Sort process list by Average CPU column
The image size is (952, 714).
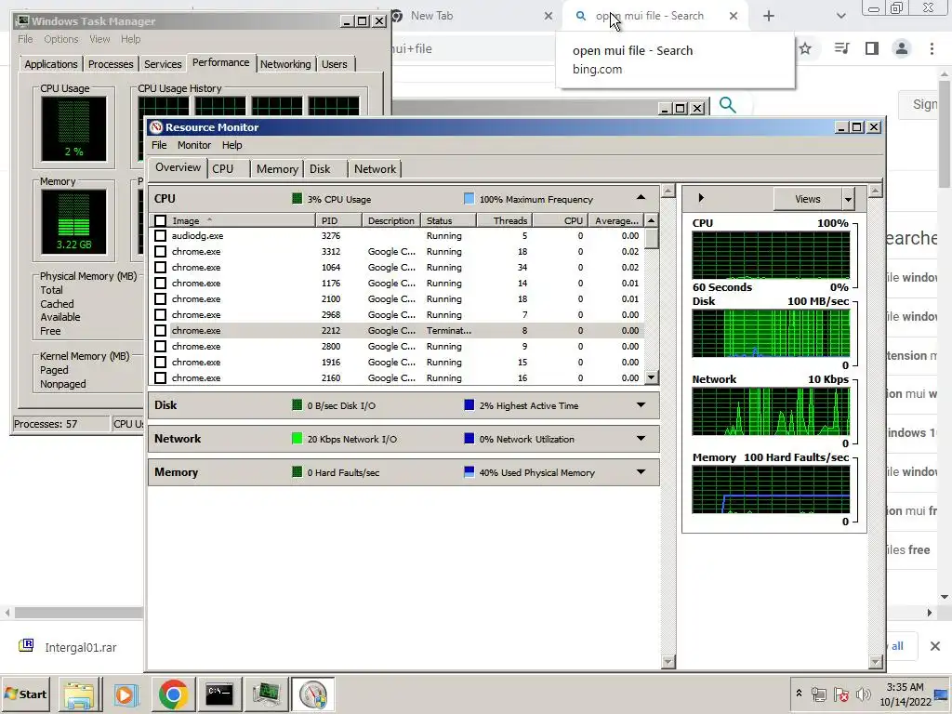point(615,220)
